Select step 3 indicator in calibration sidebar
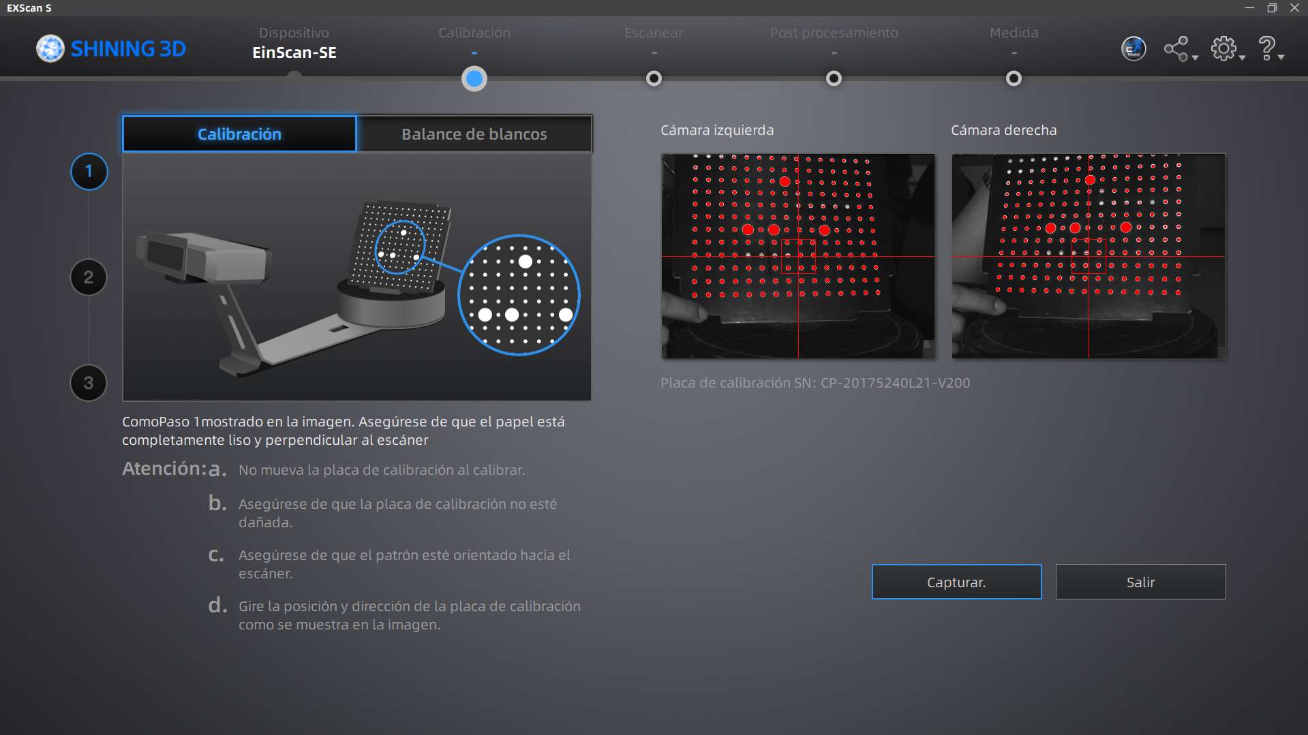Viewport: 1308px width, 735px height. pos(88,383)
